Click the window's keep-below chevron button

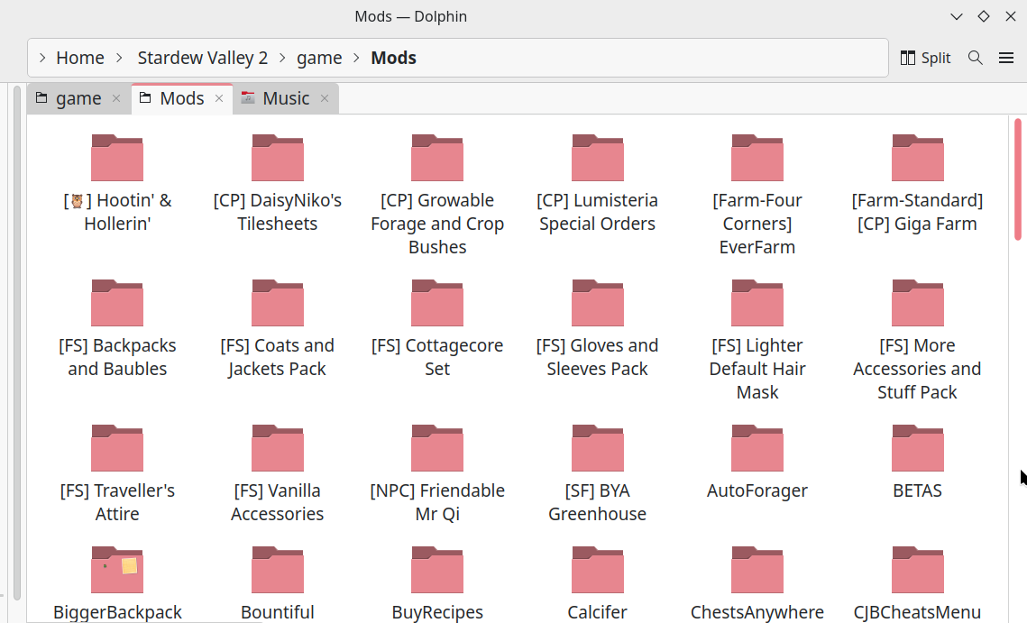point(957,16)
